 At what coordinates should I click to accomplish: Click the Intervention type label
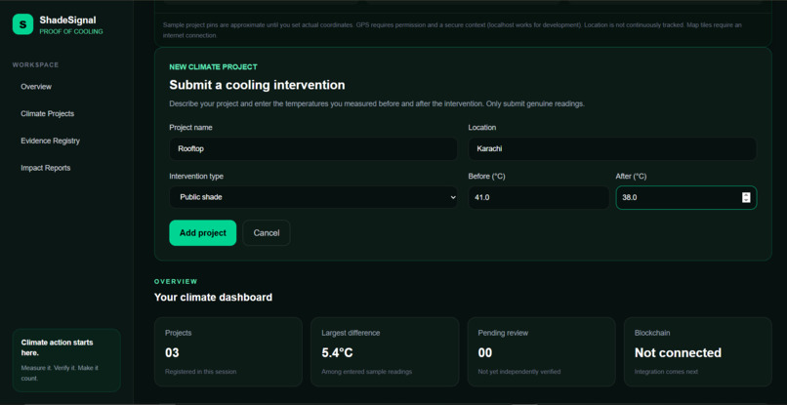[196, 177]
